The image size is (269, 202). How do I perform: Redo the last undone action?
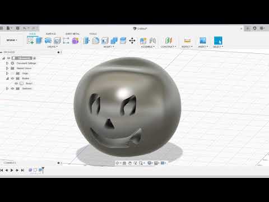33,28
